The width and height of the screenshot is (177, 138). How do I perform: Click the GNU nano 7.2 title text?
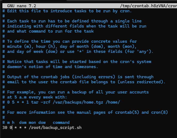click(x=22, y=6)
